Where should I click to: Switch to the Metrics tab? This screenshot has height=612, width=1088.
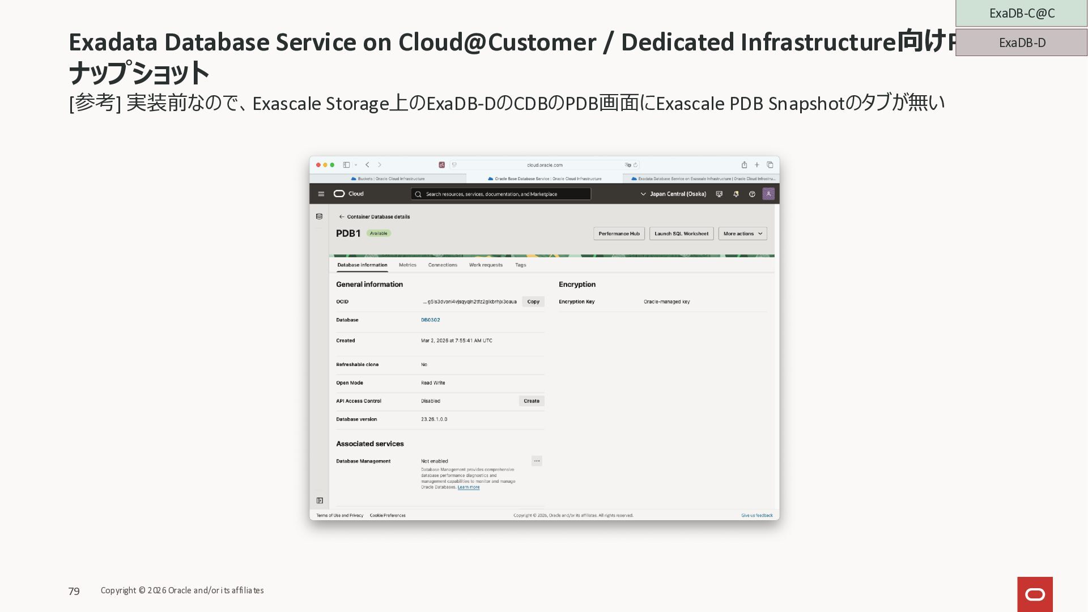coord(407,265)
